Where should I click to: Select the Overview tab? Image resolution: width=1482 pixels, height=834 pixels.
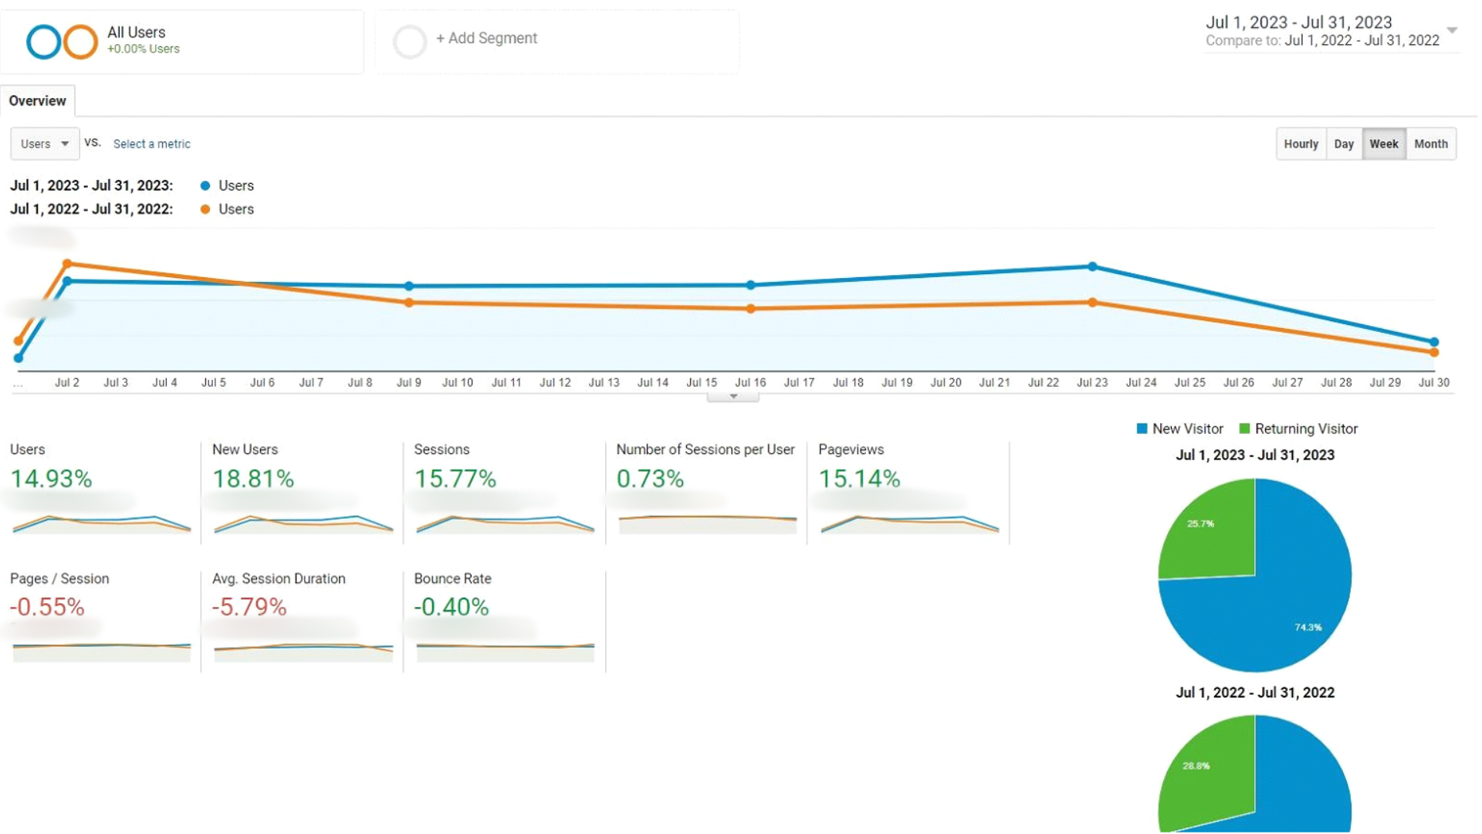[x=37, y=101]
